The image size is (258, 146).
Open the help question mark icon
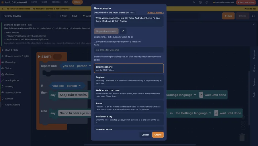(x=207, y=3)
